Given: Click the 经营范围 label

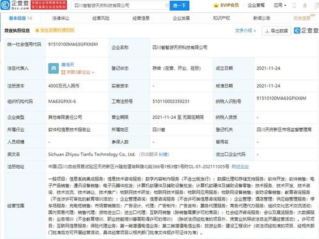Looking at the screenshot, I should pyautogui.click(x=16, y=206).
